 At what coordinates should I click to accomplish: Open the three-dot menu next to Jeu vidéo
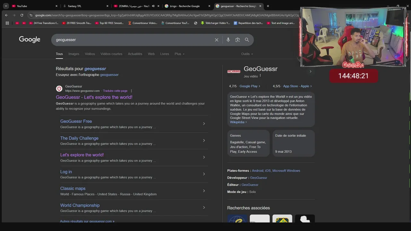click(x=260, y=76)
